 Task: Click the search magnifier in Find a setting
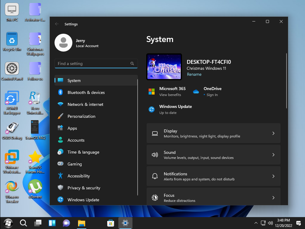[x=132, y=64]
